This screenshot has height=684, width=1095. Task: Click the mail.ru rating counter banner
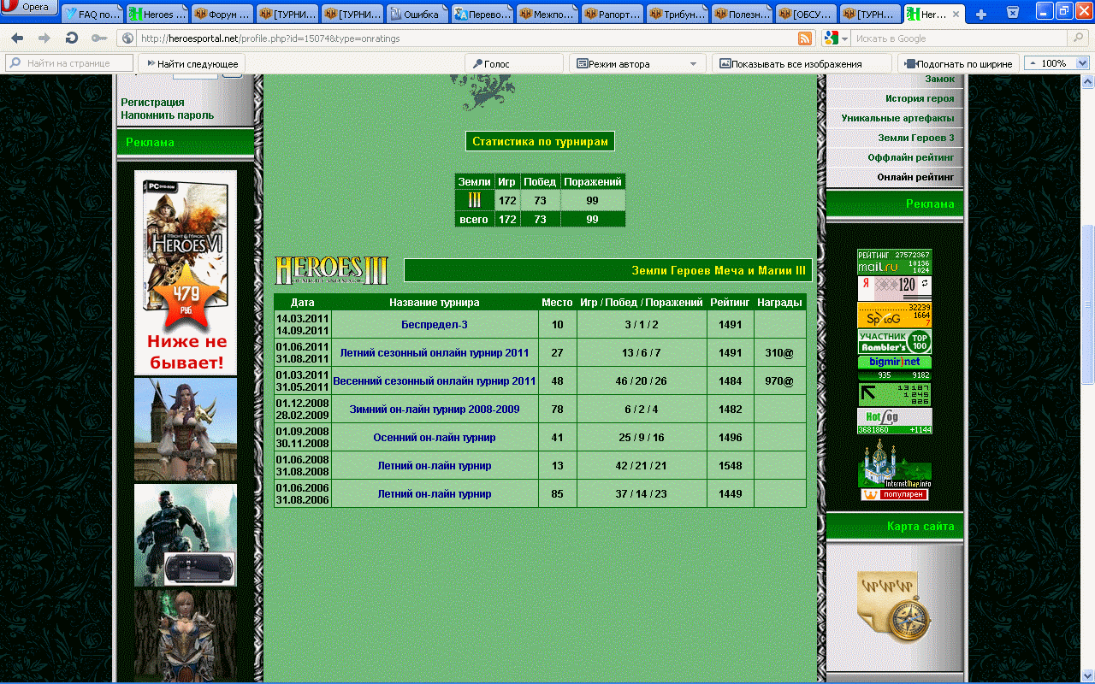coord(895,262)
